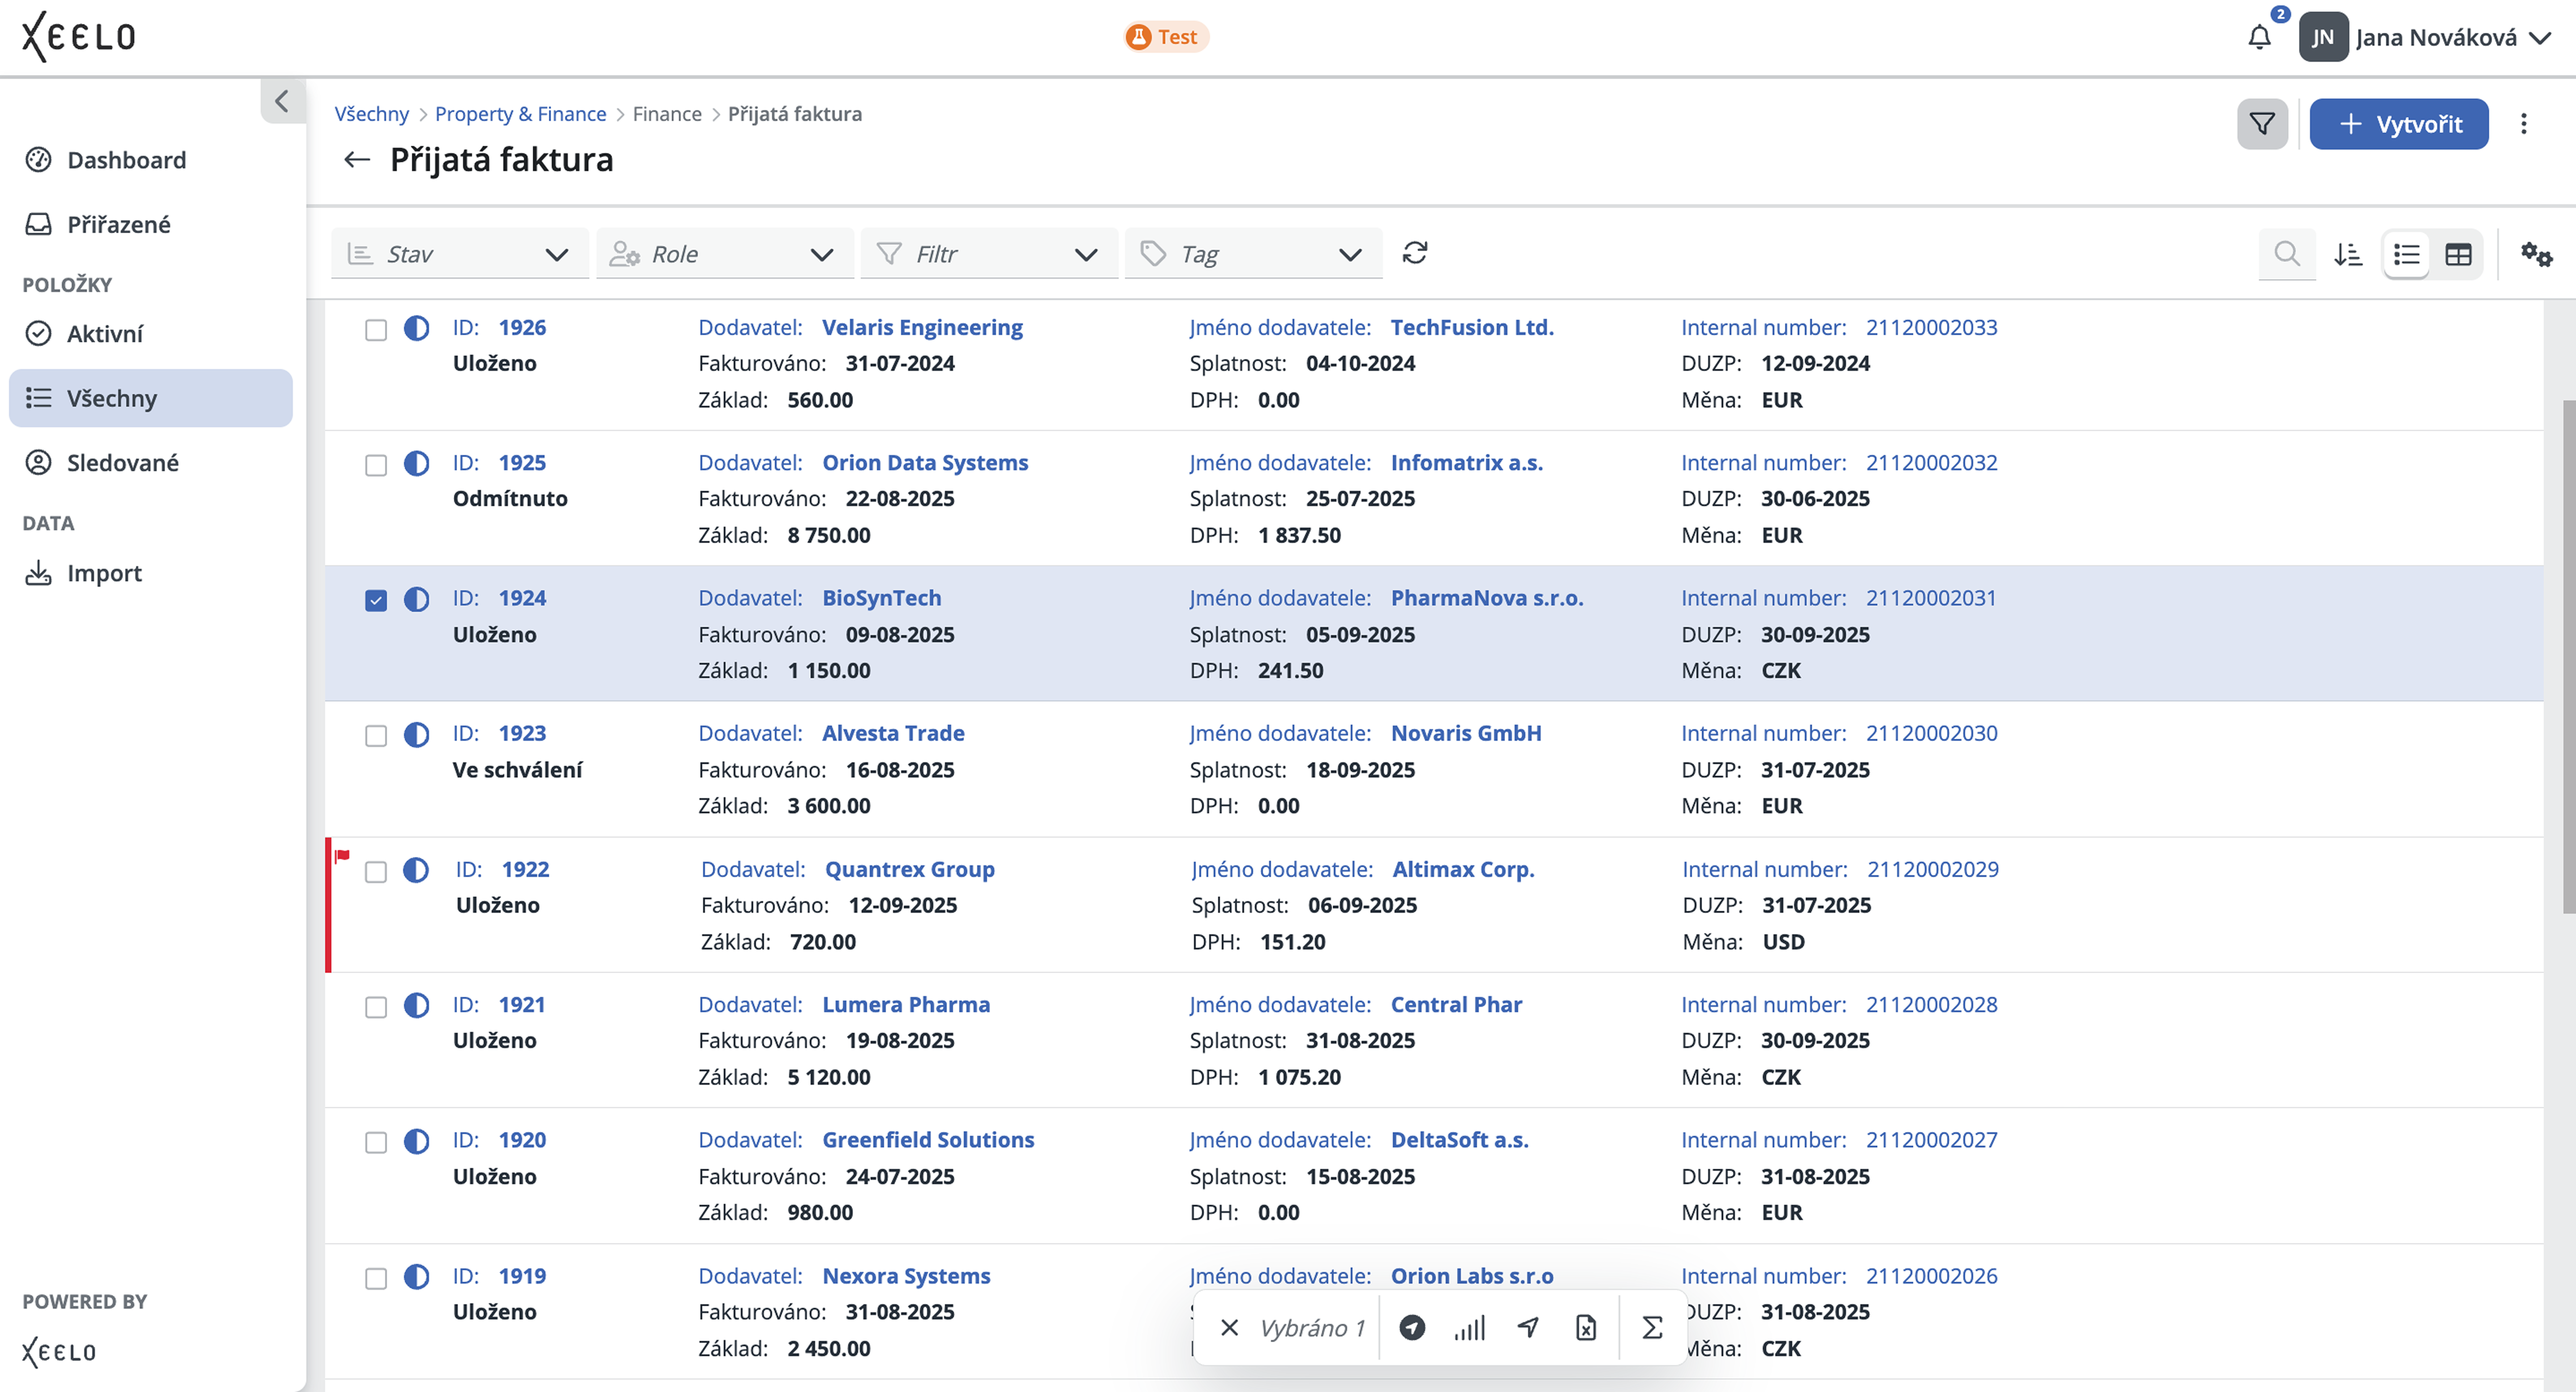The height and width of the screenshot is (1392, 2576).
Task: Click the funnel filter button beside Vytvořit
Action: (x=2262, y=124)
